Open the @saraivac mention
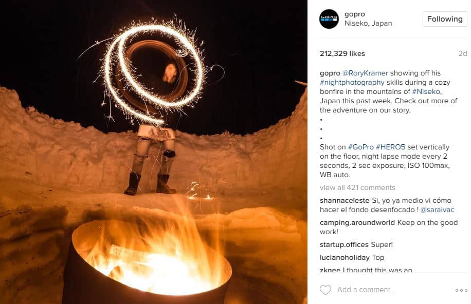Image resolution: width=471 pixels, height=304 pixels. [438, 210]
